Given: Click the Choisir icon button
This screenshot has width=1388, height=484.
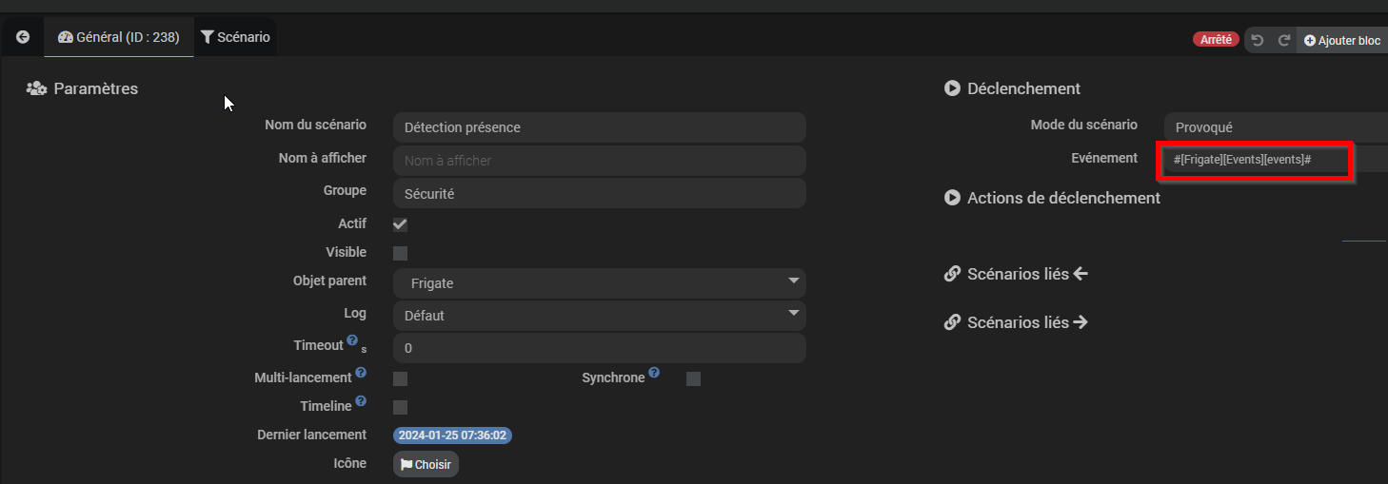Looking at the screenshot, I should pyautogui.click(x=426, y=465).
